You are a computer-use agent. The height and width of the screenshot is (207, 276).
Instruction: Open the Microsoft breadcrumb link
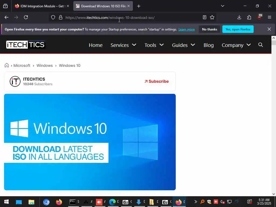tap(22, 65)
